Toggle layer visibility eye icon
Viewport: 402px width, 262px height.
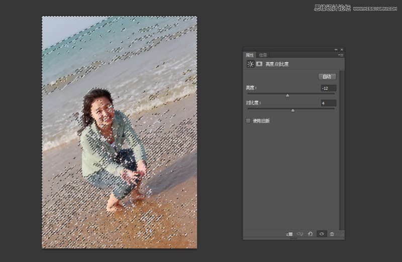(322, 234)
